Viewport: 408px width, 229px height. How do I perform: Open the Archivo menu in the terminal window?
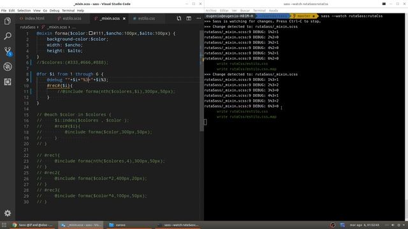click(x=211, y=11)
